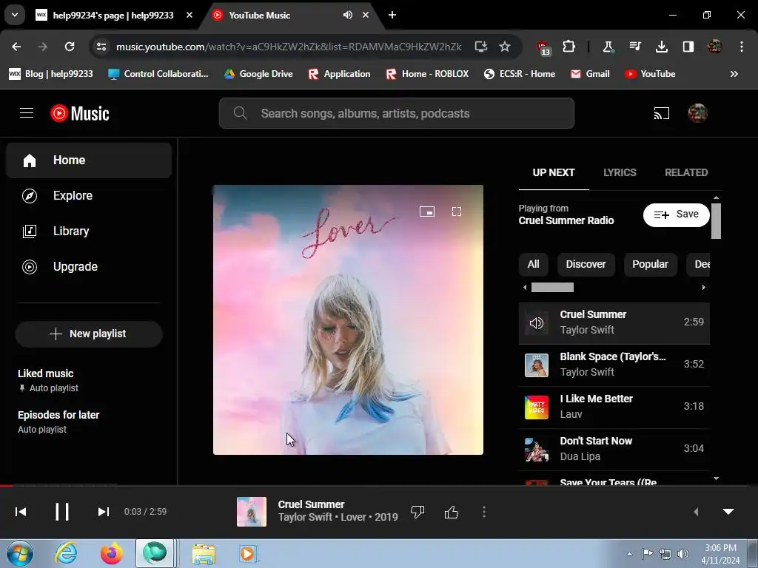This screenshot has height=568, width=758.
Task: Open Windows Start menu
Action: [x=20, y=553]
